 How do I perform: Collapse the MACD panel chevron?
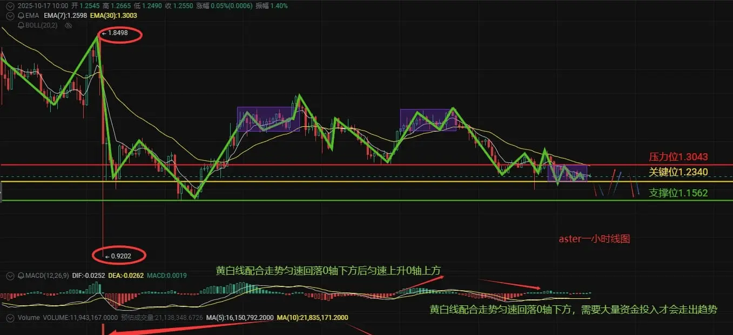(10, 276)
